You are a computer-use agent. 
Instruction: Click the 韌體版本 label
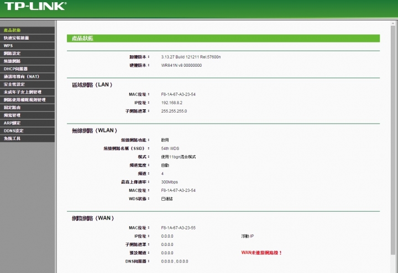pos(139,57)
